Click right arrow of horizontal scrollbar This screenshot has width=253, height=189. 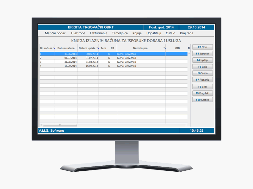point(186,125)
